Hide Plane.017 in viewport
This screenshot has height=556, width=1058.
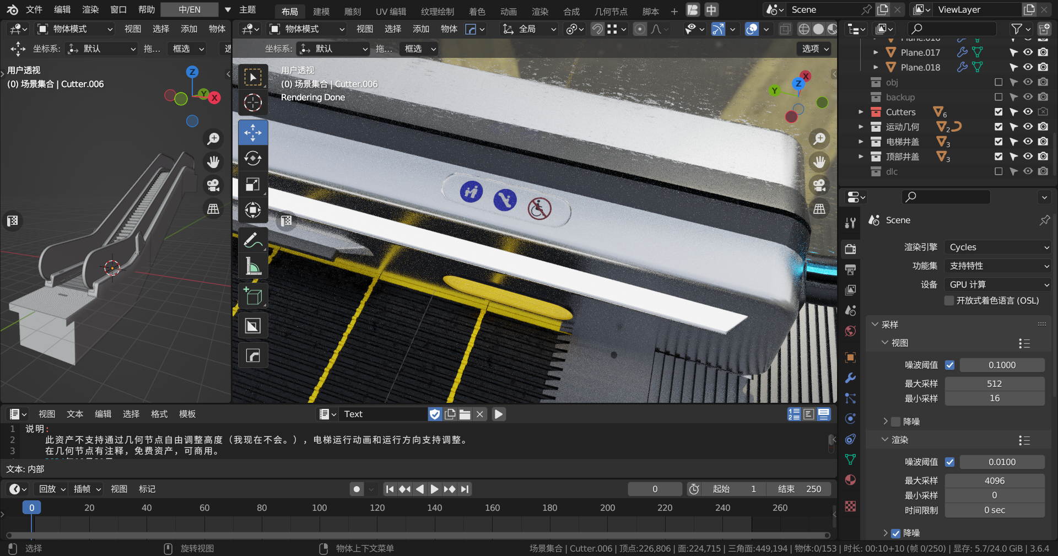(x=1028, y=52)
